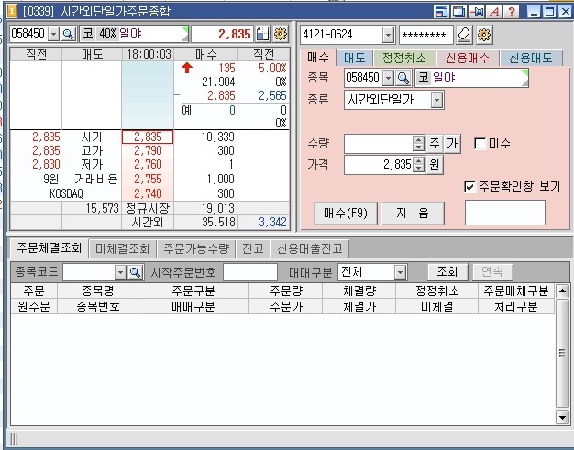Click the 코 market badge next to 40% 일야
This screenshot has width=574, height=450.
(88, 34)
